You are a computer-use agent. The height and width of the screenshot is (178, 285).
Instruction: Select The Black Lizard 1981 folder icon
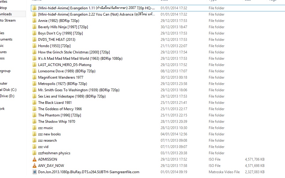34,102
